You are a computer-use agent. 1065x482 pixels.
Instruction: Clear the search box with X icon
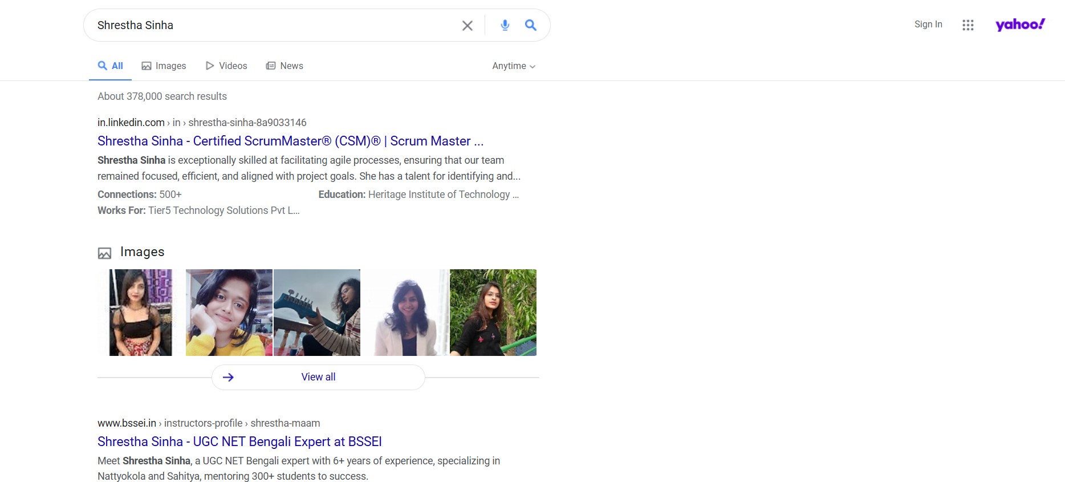tap(467, 26)
